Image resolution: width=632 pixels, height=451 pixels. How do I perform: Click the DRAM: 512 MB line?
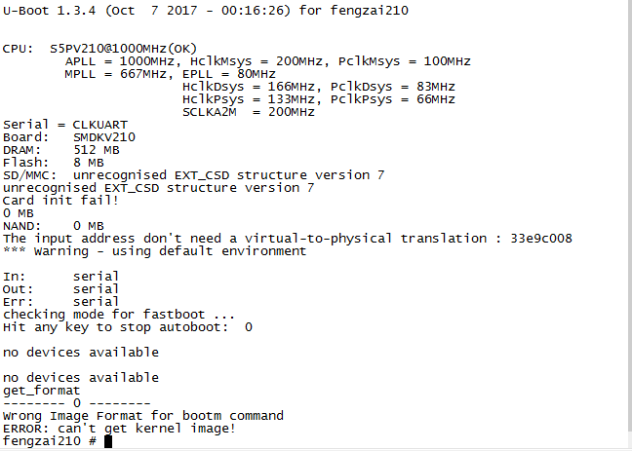point(61,150)
